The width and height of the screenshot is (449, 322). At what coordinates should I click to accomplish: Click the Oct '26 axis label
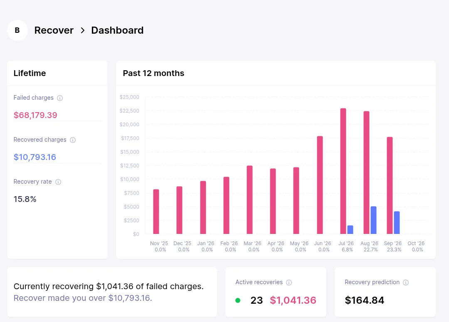point(416,243)
